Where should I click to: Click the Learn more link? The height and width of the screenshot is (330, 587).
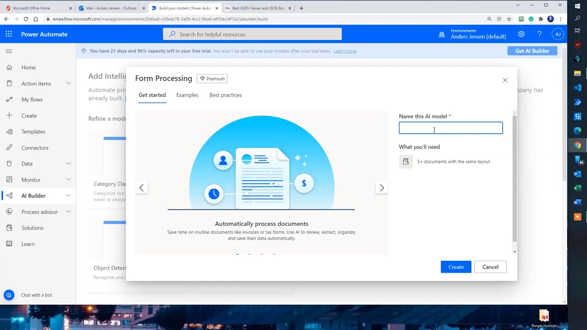coord(345,51)
